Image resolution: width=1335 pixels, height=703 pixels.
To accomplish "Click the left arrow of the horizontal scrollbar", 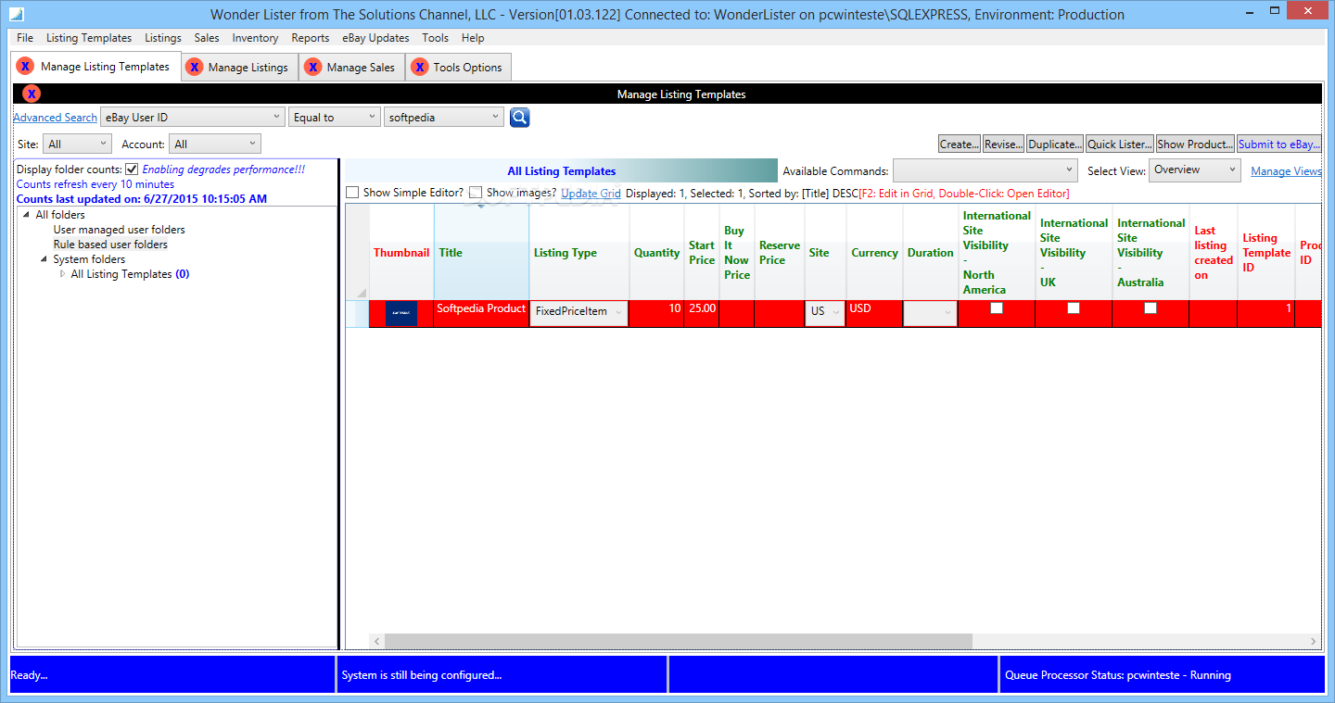I will pos(376,641).
